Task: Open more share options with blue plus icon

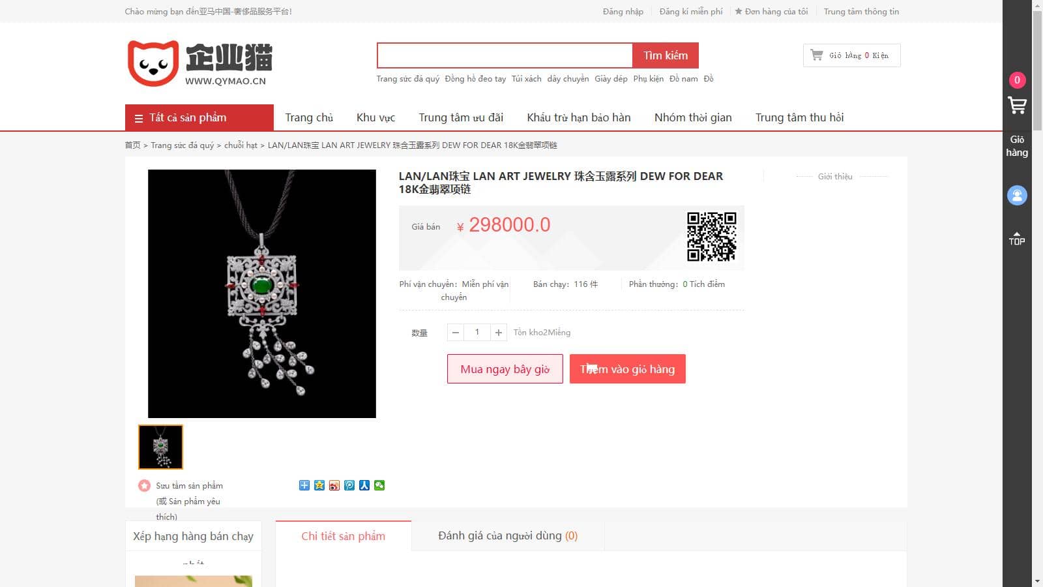Action: point(304,485)
